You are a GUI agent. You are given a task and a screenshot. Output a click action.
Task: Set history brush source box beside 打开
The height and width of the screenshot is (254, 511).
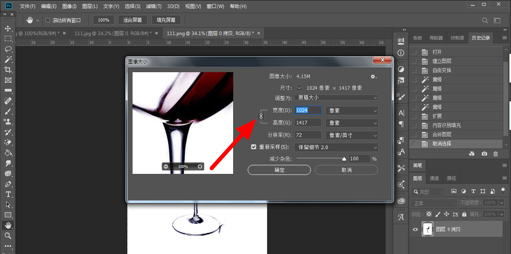(x=414, y=52)
